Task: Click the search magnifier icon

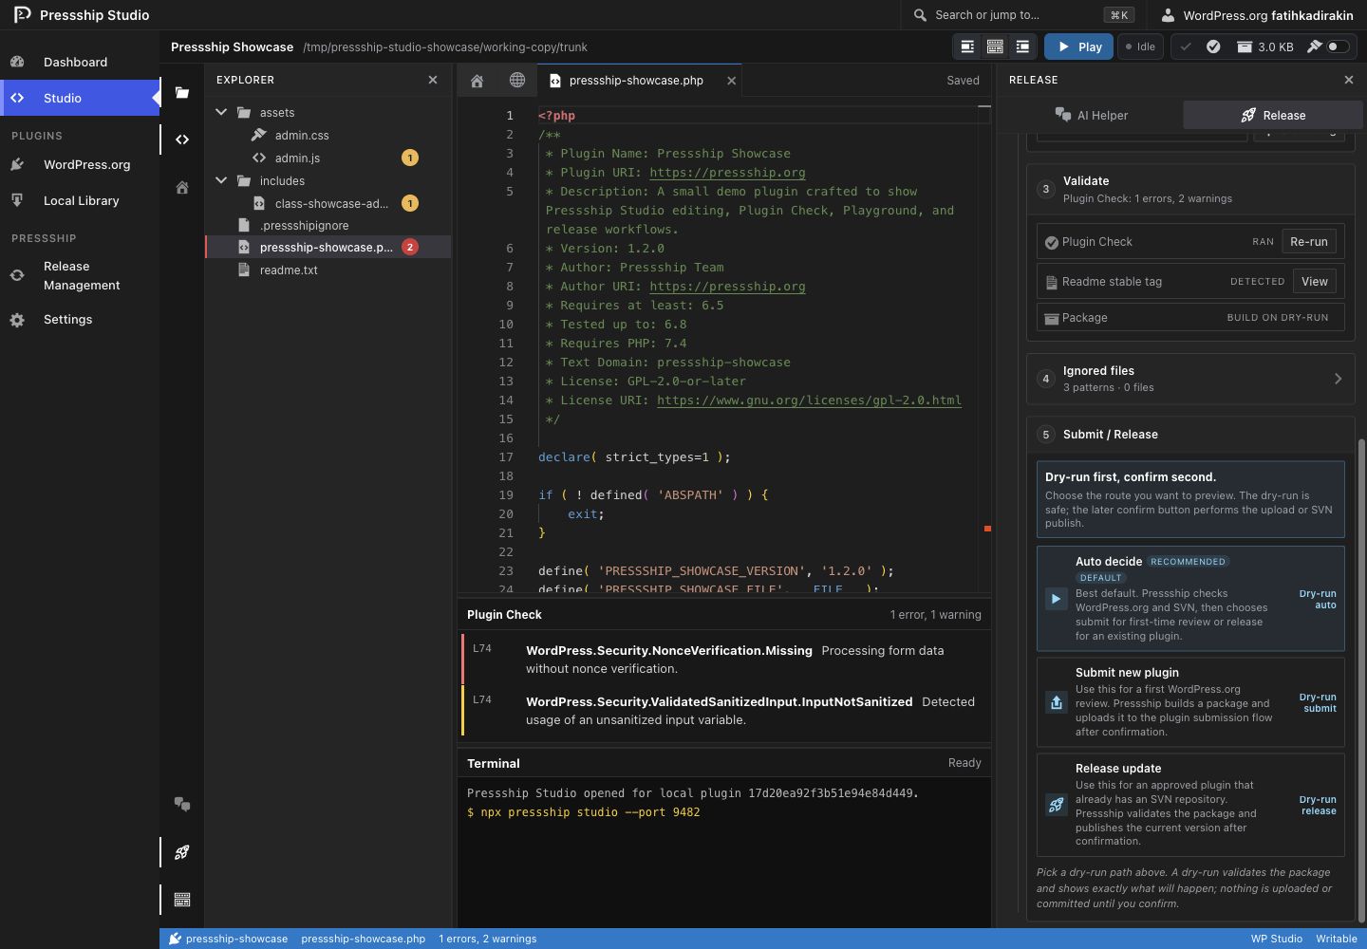Action: coord(920,15)
